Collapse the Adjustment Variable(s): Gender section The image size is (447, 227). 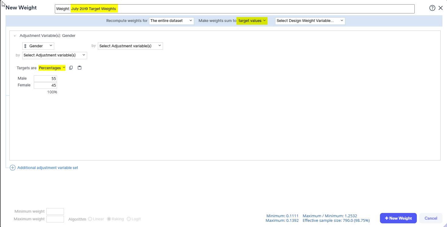pyautogui.click(x=15, y=36)
